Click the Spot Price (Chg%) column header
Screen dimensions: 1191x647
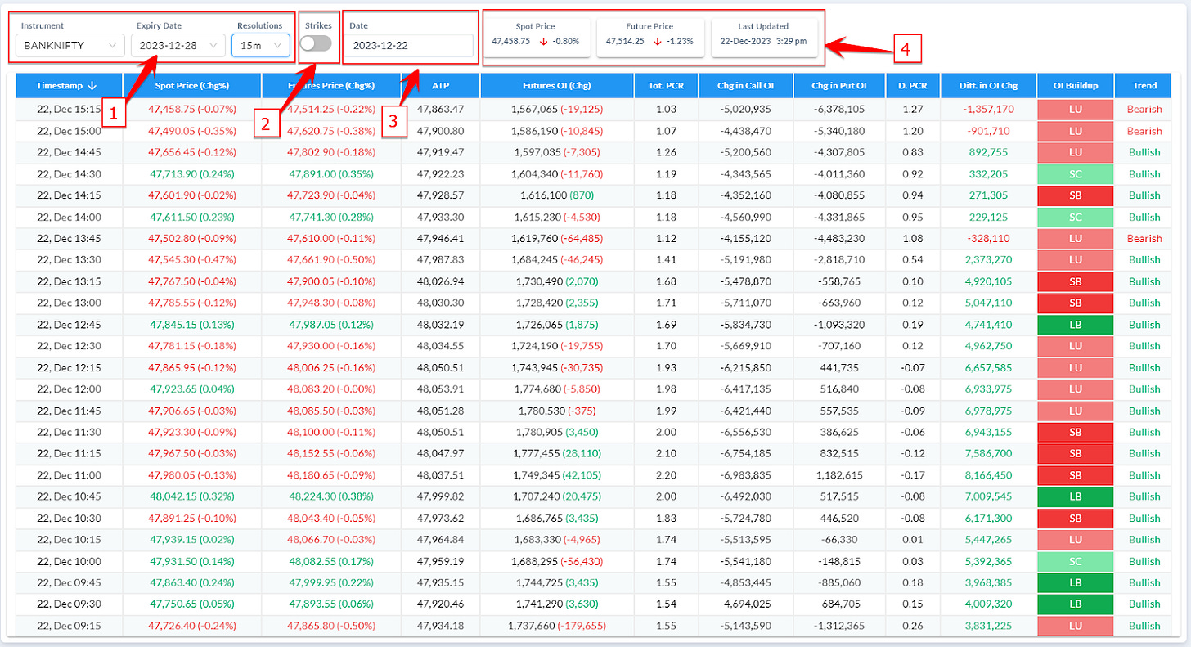point(192,85)
